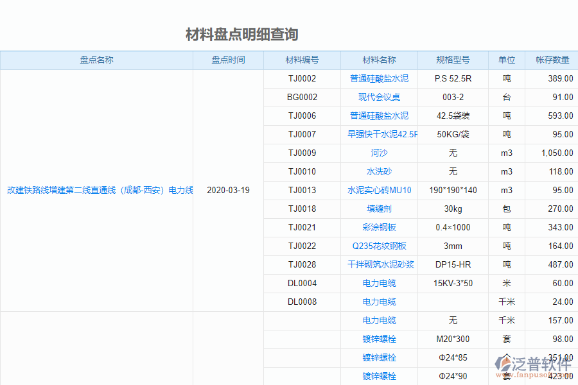This screenshot has height=385, width=578.
Task: Click the 改建铁路线增建第二线直通线 project cell
Action: pos(97,190)
